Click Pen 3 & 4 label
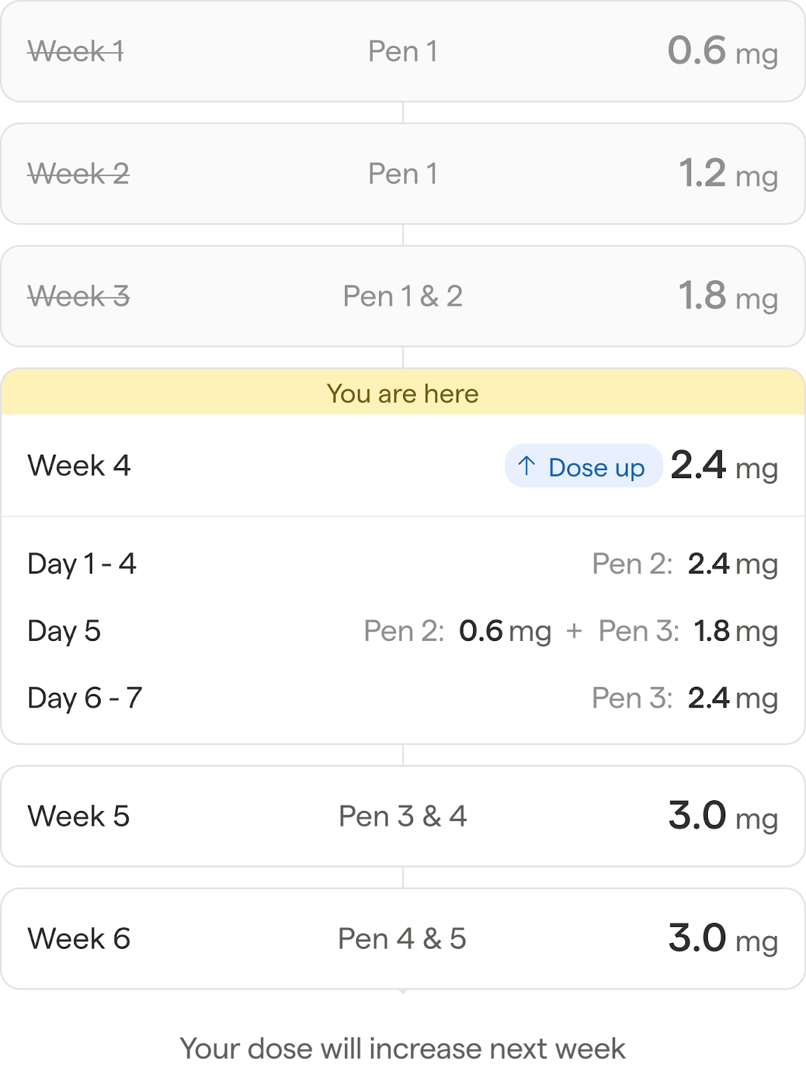The image size is (806, 1067). 402,816
